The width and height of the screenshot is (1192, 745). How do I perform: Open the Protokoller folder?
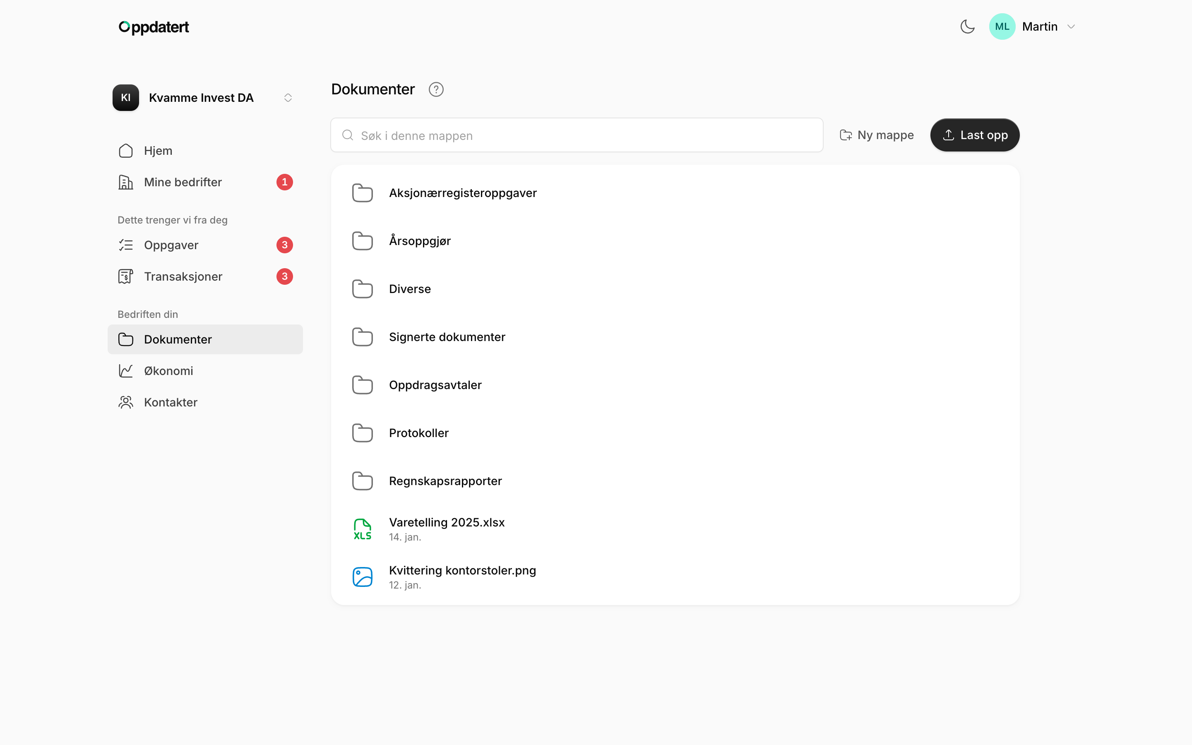click(x=675, y=433)
